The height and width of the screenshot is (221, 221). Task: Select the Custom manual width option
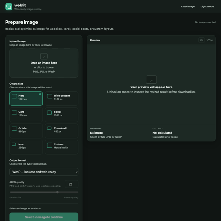point(61,147)
